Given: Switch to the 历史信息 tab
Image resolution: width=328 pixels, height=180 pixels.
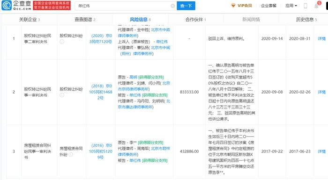Looking at the screenshot, I should (306, 20).
